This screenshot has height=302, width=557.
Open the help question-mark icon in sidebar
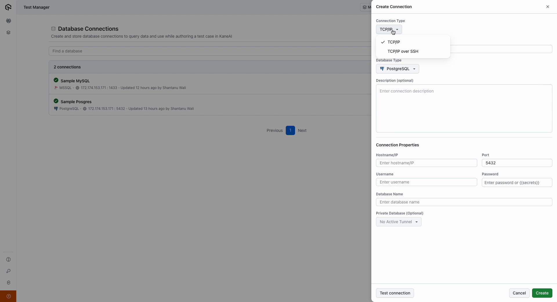tap(8, 259)
